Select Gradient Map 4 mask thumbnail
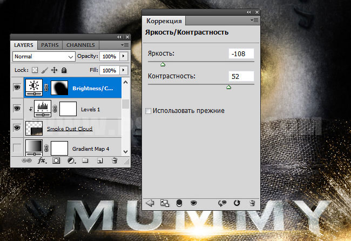 (x=59, y=148)
